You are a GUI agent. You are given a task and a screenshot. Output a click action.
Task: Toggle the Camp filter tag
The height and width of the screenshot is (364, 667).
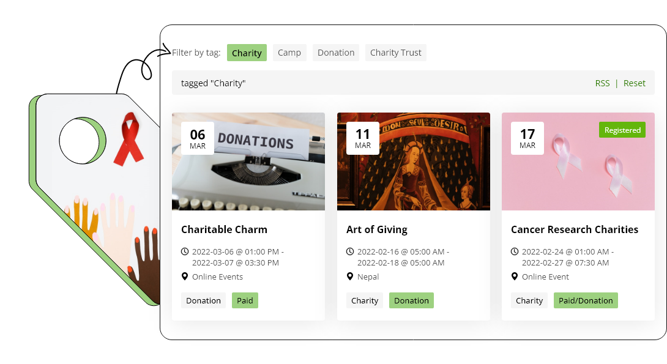coord(289,53)
